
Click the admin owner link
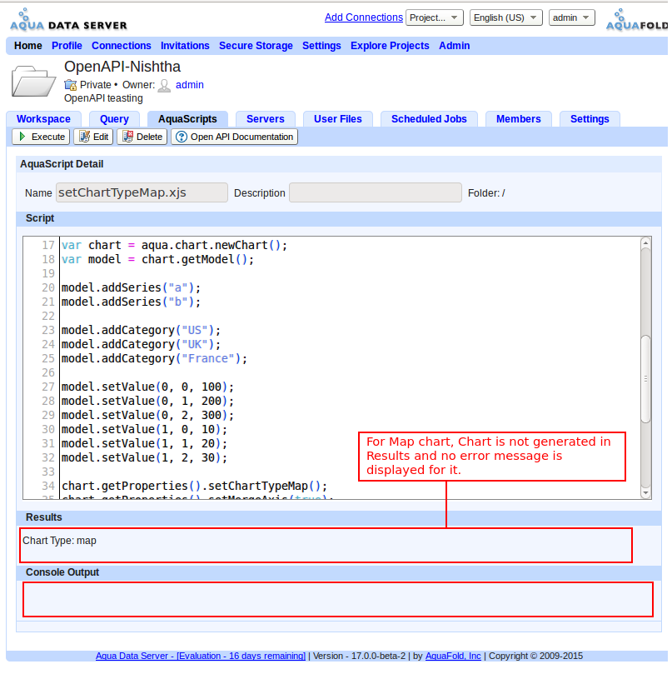tap(190, 85)
